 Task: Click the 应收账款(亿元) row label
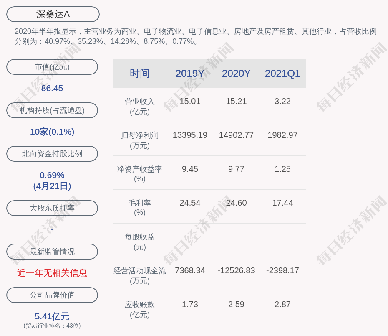click(x=140, y=310)
